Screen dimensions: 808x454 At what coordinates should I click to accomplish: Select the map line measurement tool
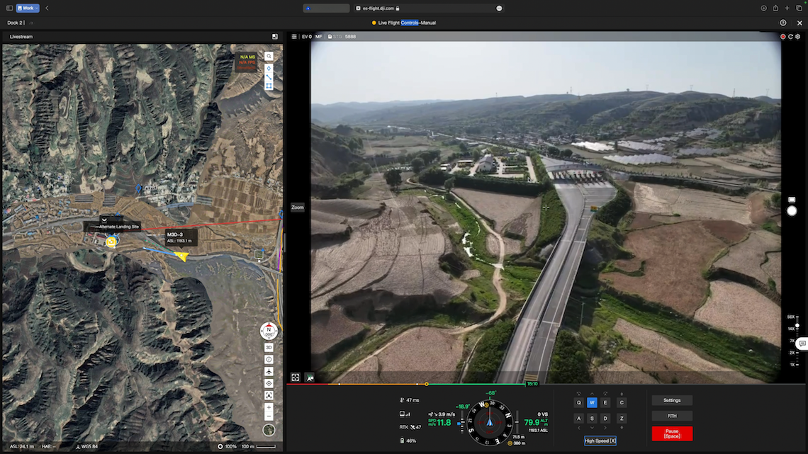pyautogui.click(x=269, y=77)
